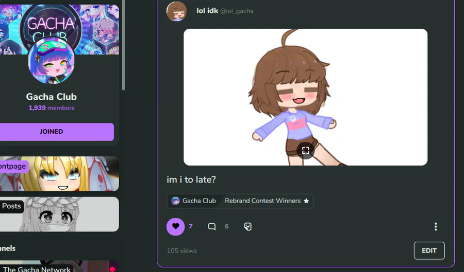Click the small Gacha Club tag avatar
This screenshot has height=272, width=464.
(x=175, y=201)
